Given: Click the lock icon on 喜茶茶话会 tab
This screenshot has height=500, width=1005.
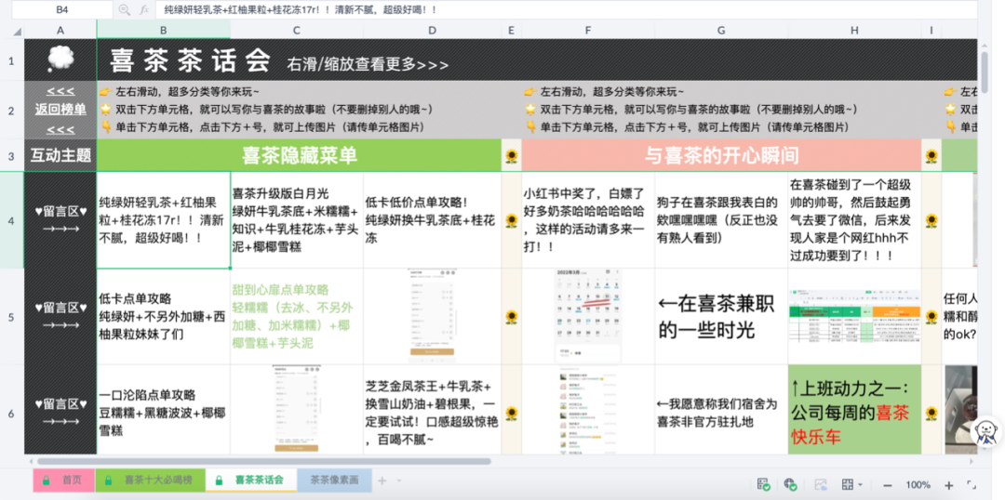Looking at the screenshot, I should tap(220, 480).
